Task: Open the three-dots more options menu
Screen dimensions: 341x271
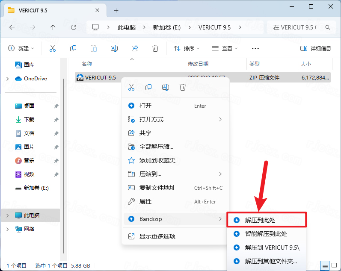Action: coord(255,48)
